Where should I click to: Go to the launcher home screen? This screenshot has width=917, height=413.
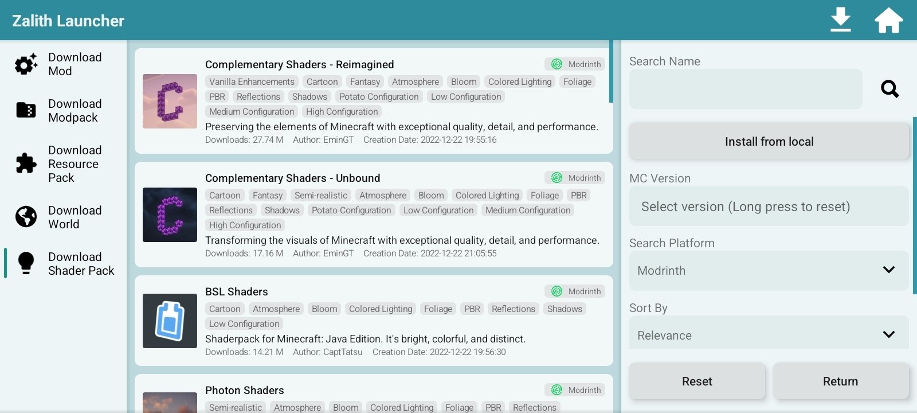[x=888, y=20]
